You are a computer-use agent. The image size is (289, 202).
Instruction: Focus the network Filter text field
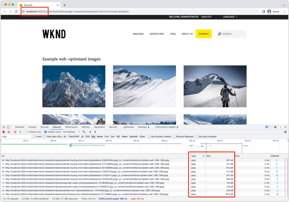(x=16, y=136)
